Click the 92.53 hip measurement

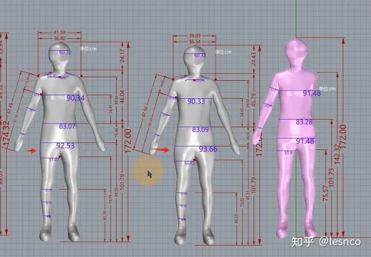65,146
